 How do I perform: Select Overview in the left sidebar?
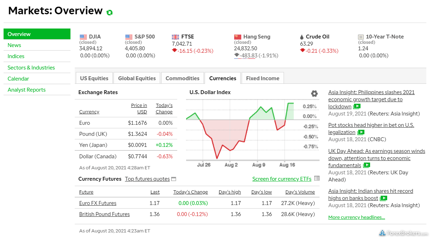37,34
